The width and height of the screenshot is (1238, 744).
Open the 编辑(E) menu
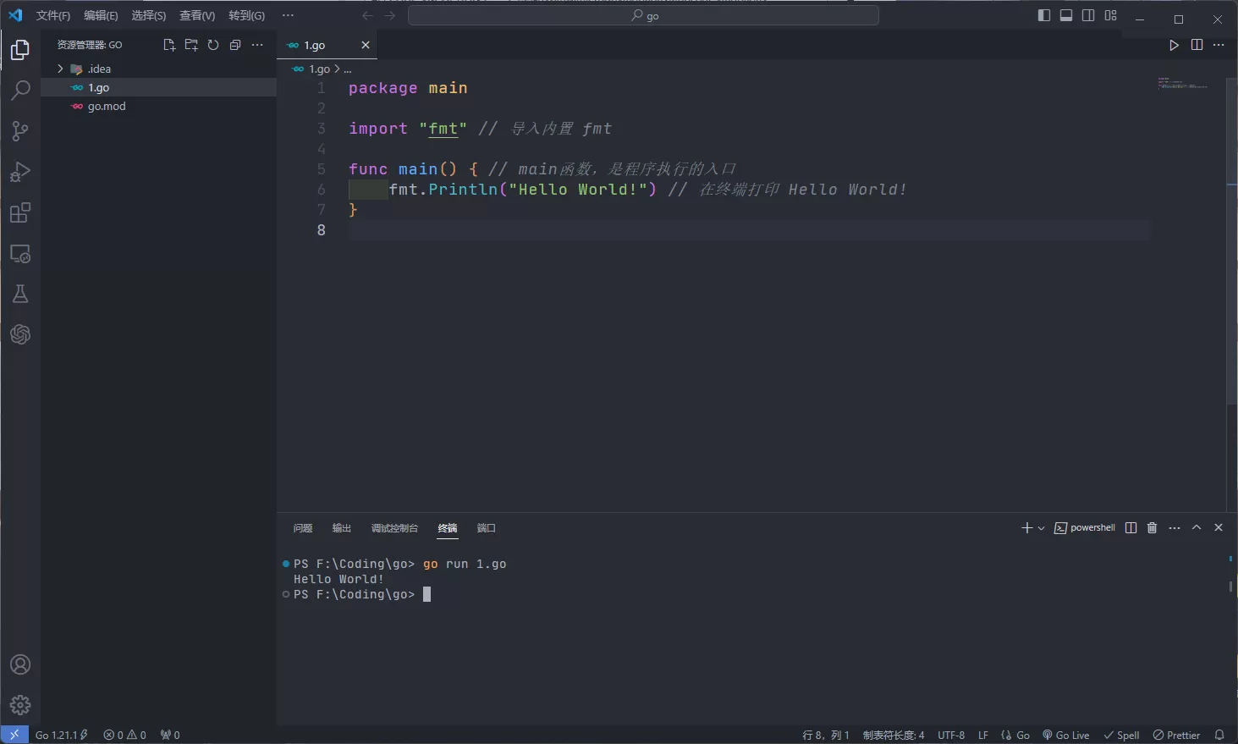[101, 15]
